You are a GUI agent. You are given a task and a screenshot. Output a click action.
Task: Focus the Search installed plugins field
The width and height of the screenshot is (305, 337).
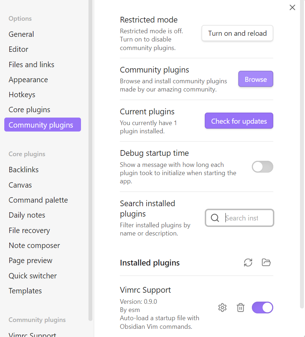click(x=246, y=218)
